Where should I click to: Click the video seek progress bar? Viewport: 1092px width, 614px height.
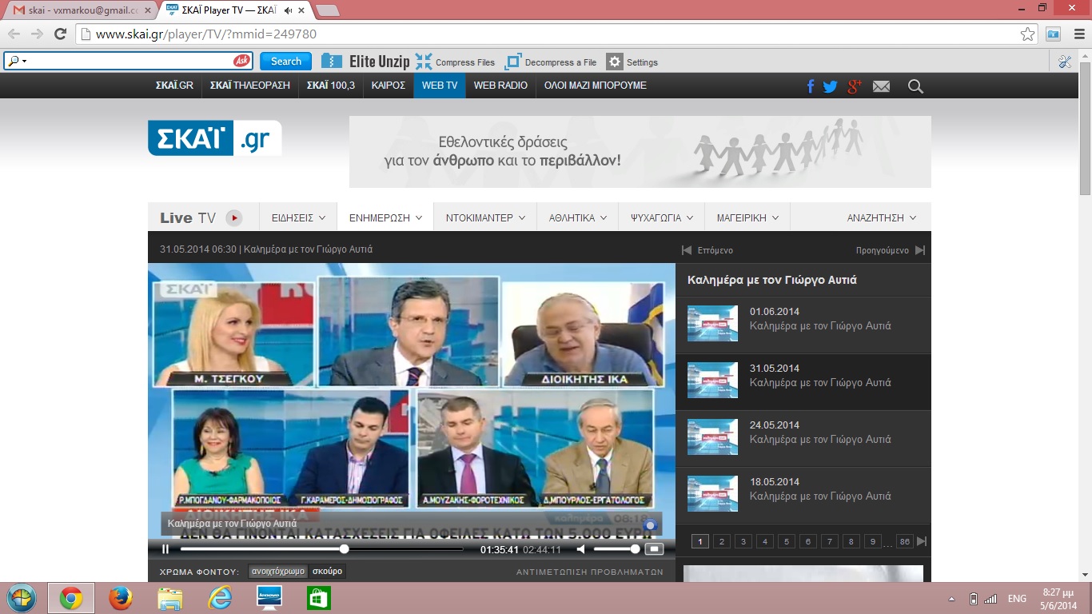[321, 549]
